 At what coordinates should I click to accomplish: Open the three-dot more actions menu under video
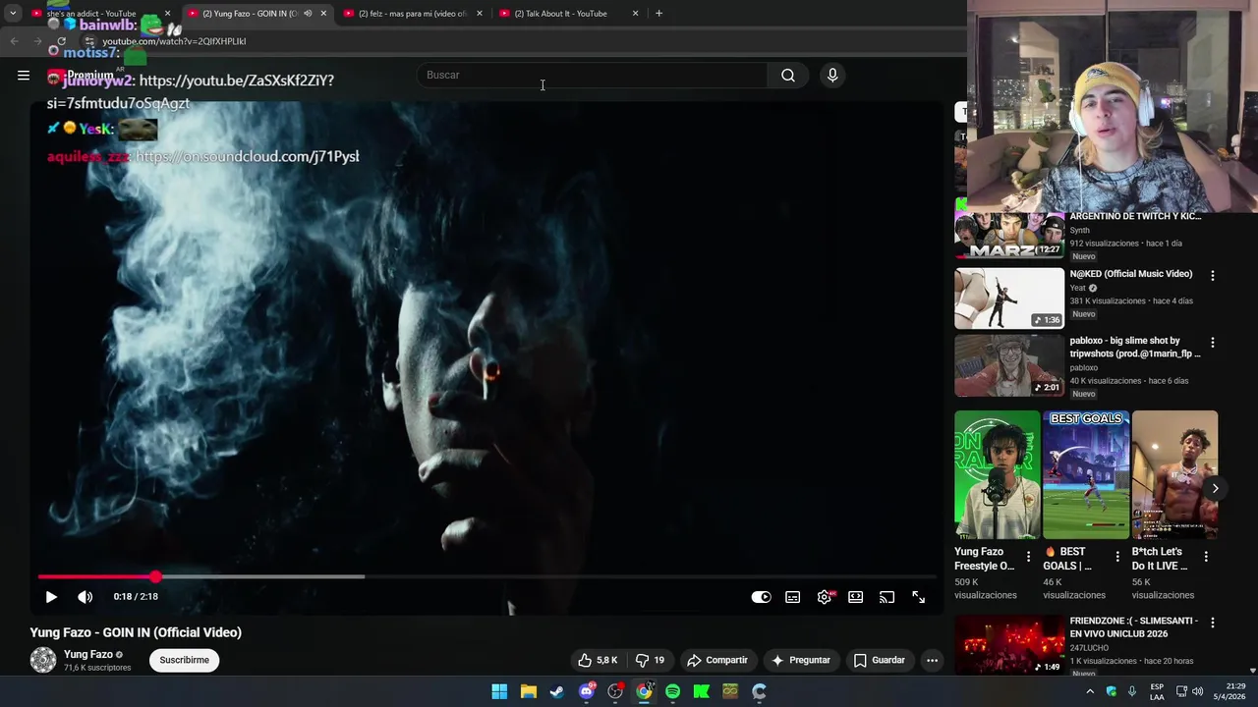[x=933, y=660]
